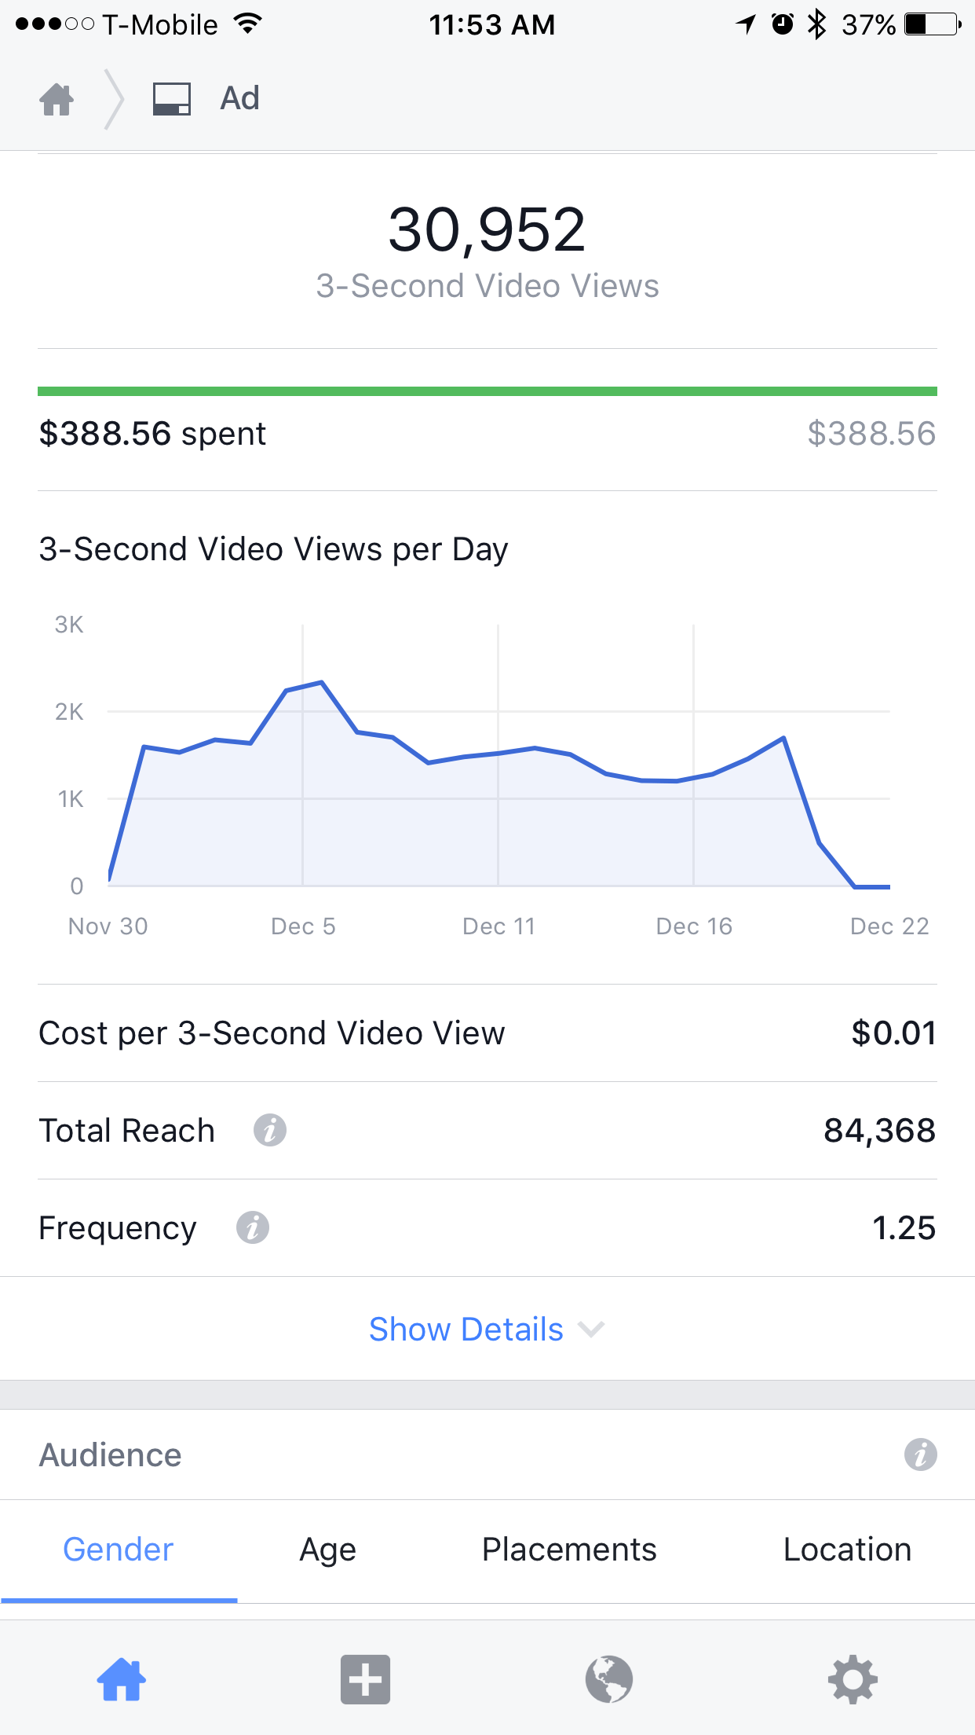The image size is (975, 1735).
Task: Tap the chart peak near Dec 5
Action: point(322,683)
